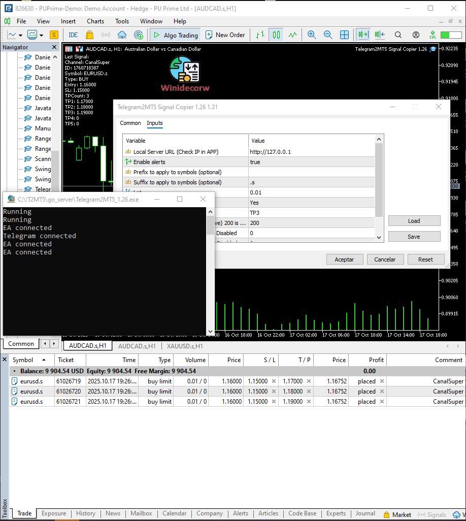Open the New Order dialog
Screen dimensions: 466x521
pyautogui.click(x=224, y=35)
